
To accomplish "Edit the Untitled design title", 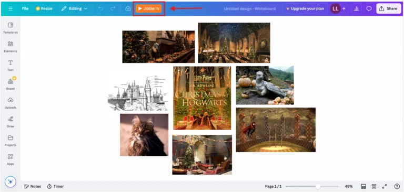I will [x=250, y=8].
